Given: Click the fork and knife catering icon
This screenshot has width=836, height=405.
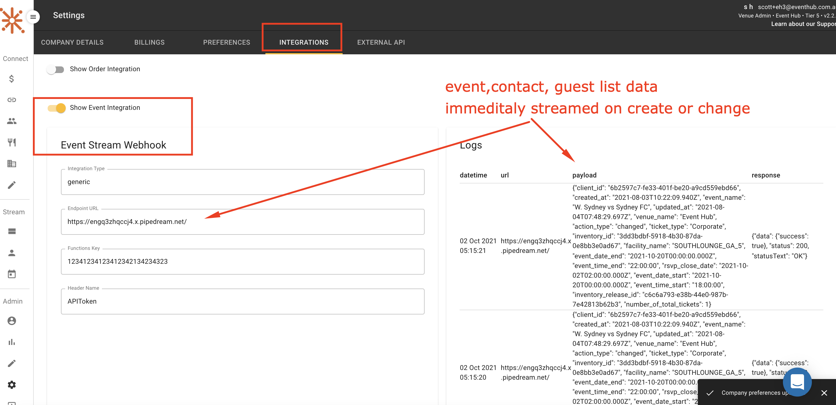Looking at the screenshot, I should click(x=12, y=142).
